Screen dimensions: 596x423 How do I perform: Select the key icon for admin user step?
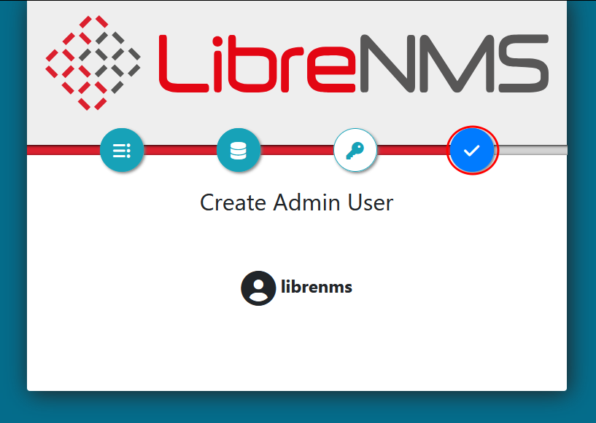point(355,150)
